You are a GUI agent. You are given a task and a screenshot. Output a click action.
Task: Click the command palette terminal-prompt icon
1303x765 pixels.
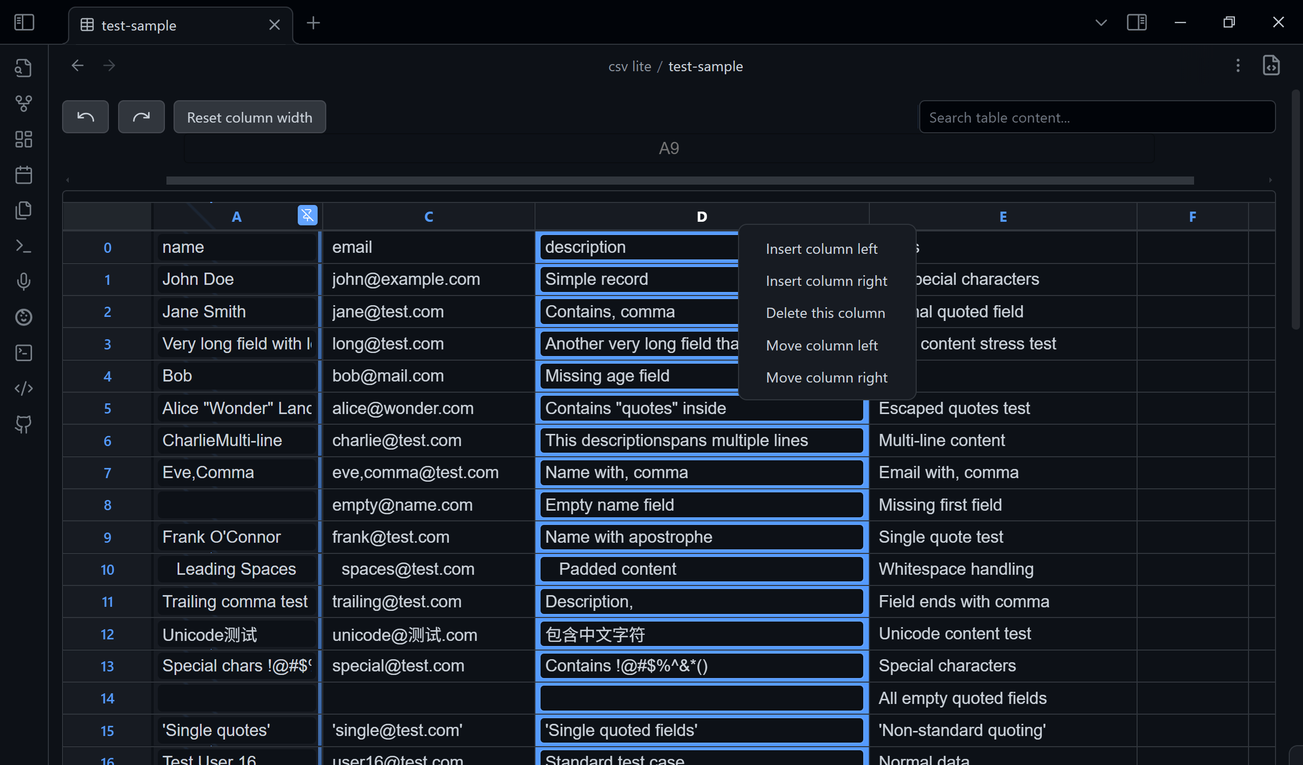[23, 246]
